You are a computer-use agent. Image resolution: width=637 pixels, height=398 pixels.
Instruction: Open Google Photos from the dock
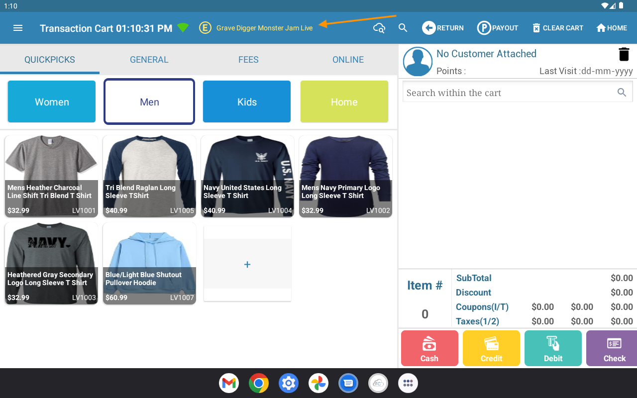tap(318, 383)
